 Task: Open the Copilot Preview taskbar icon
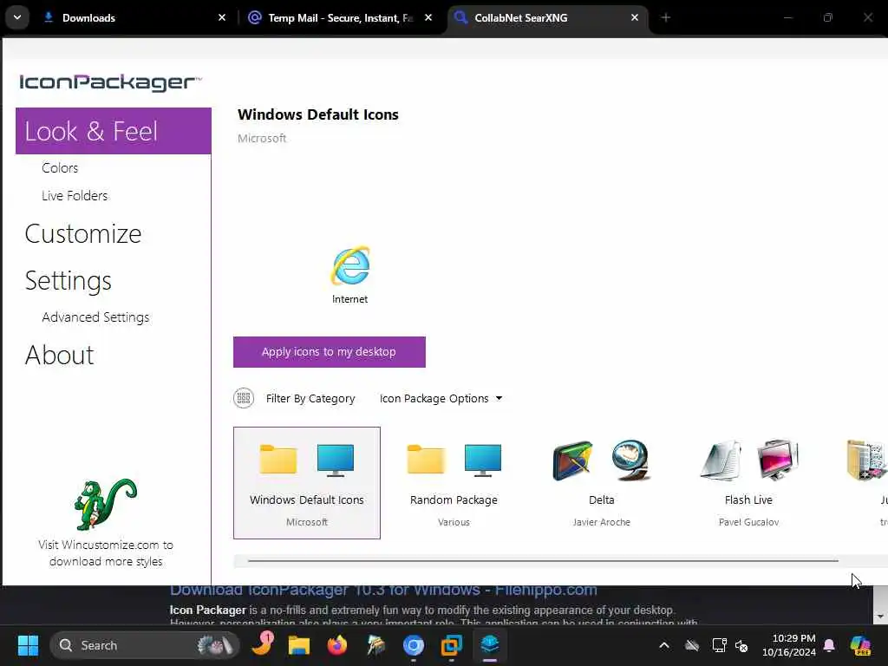tap(860, 645)
